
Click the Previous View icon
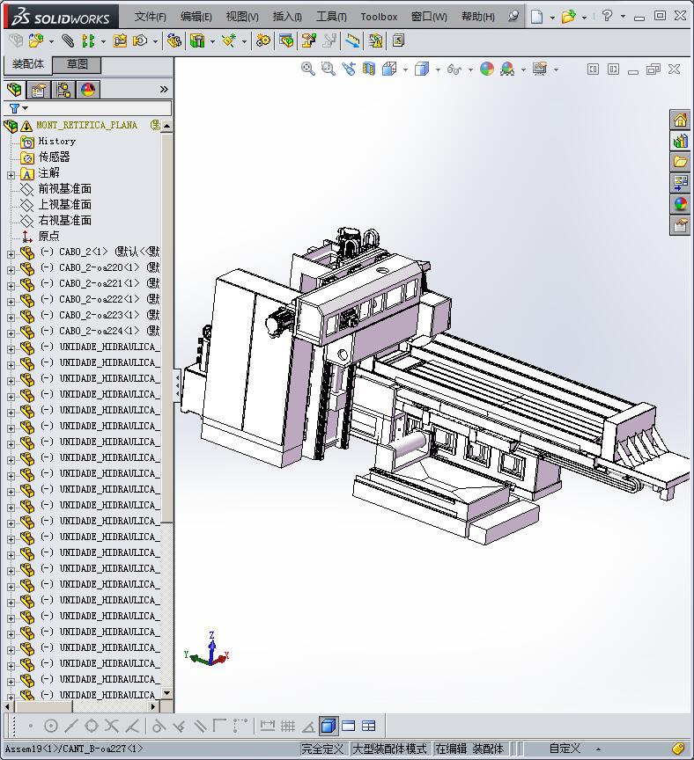click(349, 69)
